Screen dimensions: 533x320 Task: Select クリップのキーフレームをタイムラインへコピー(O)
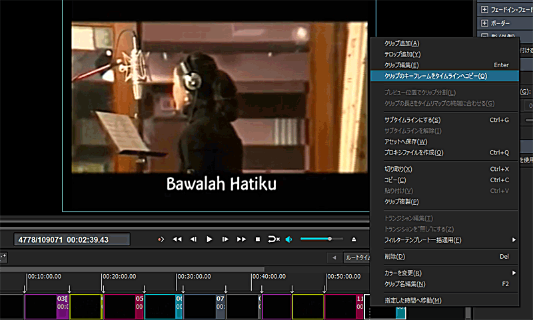444,76
